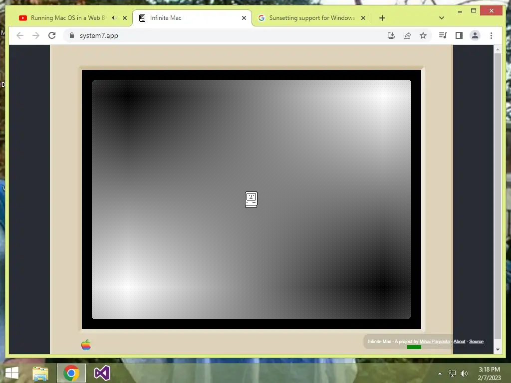511x383 pixels.
Task: Go back to previous page
Action: [20, 35]
